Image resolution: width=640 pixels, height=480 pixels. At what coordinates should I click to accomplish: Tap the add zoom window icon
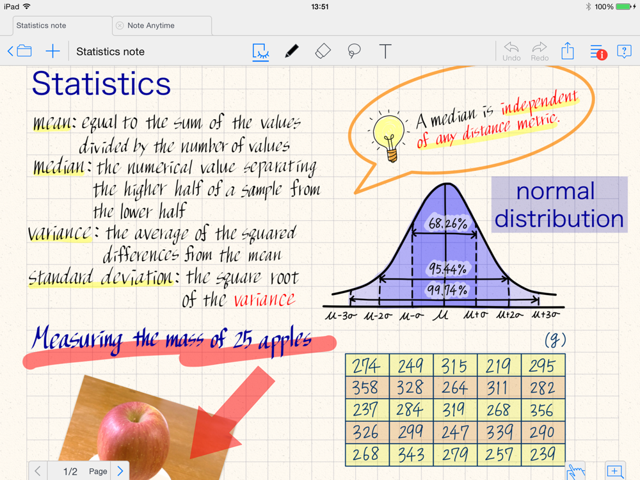pos(614,471)
